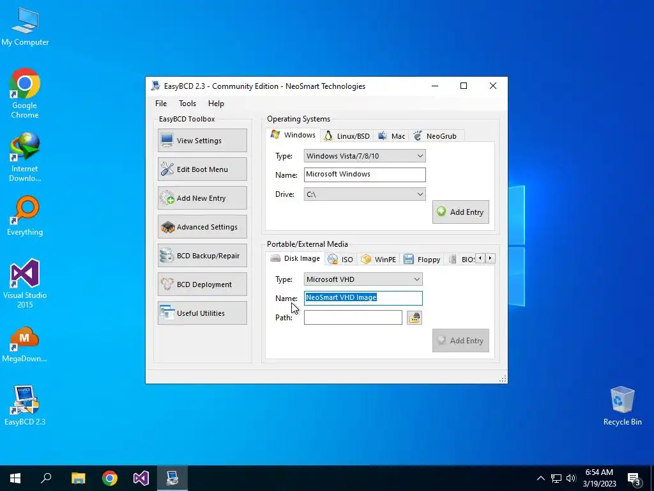Open Visual Studio from the taskbar
This screenshot has width=654, height=491.
tap(141, 478)
